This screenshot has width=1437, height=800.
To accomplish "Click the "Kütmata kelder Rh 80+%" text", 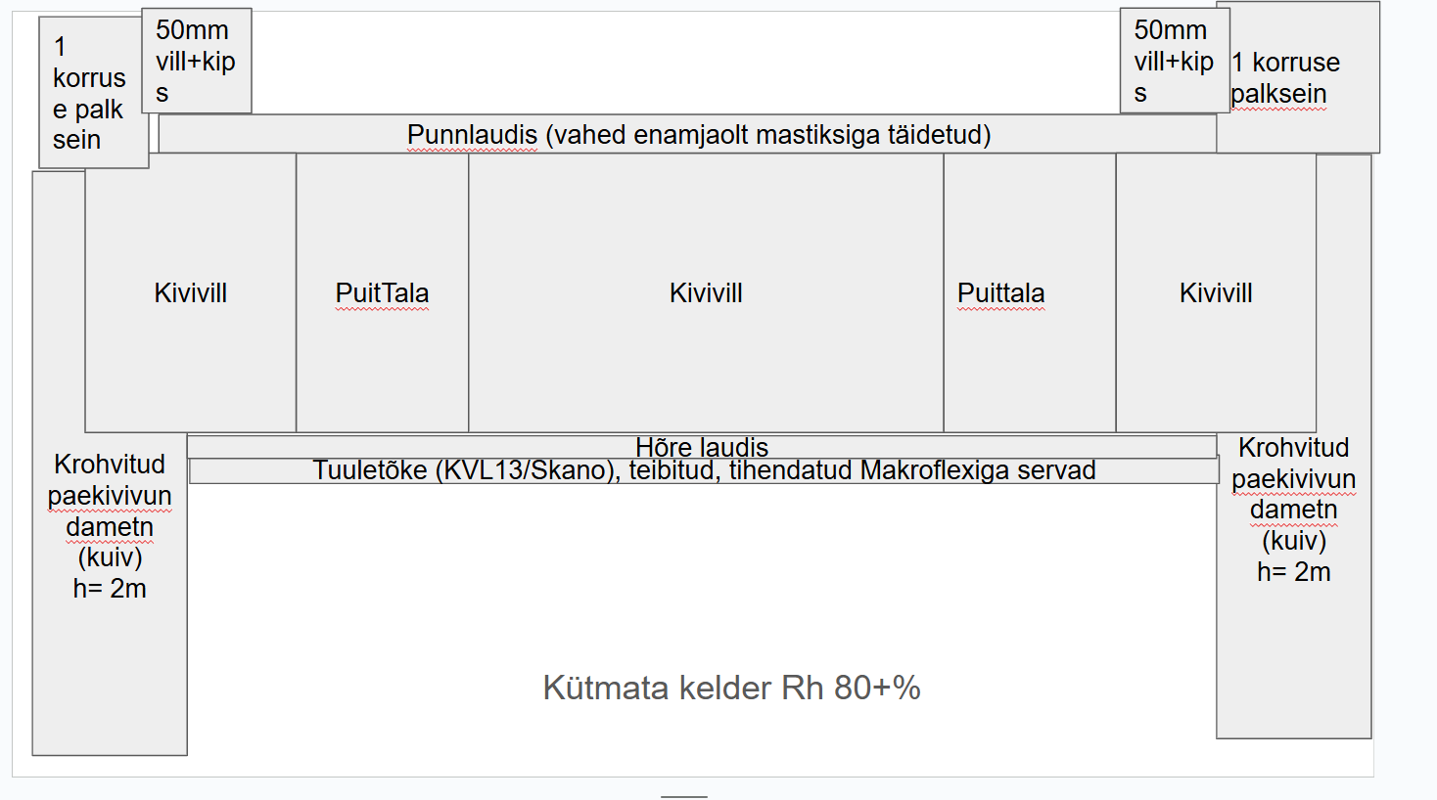I will tap(731, 688).
